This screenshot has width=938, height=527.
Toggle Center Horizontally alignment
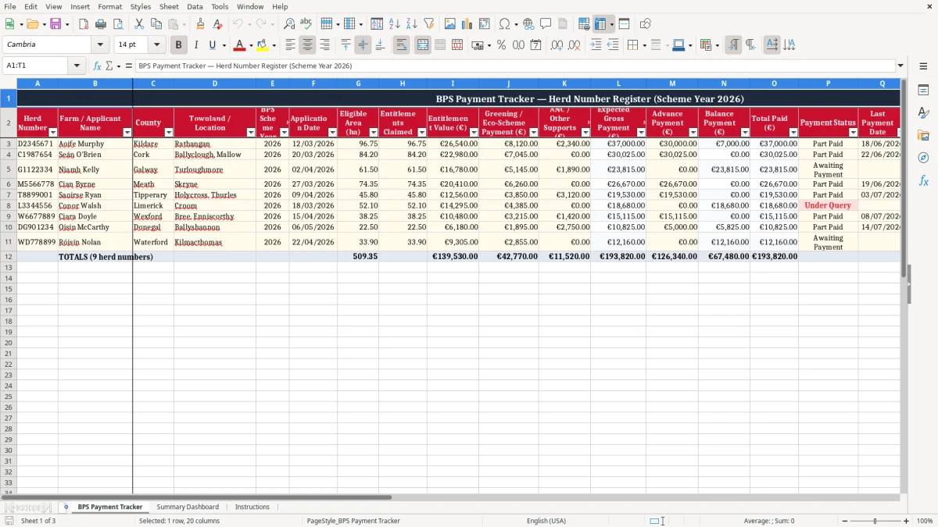(x=307, y=45)
